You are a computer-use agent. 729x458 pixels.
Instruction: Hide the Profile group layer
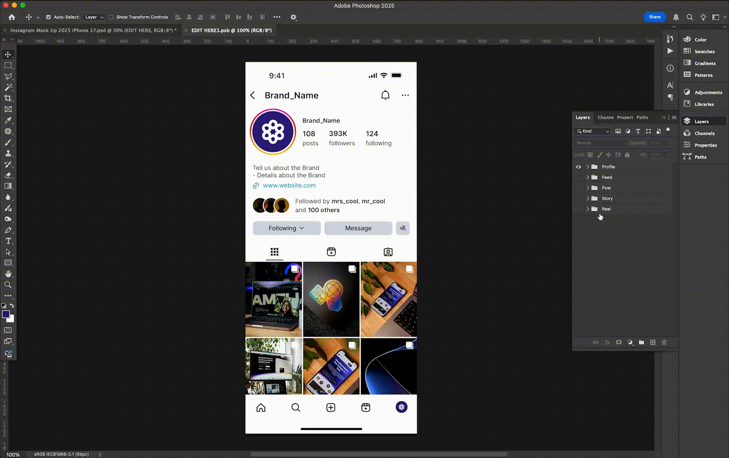[578, 167]
